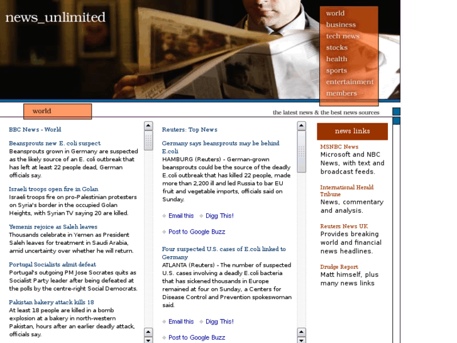Select the health menu item
Viewport: 457px width, 343px height.
pos(337,59)
